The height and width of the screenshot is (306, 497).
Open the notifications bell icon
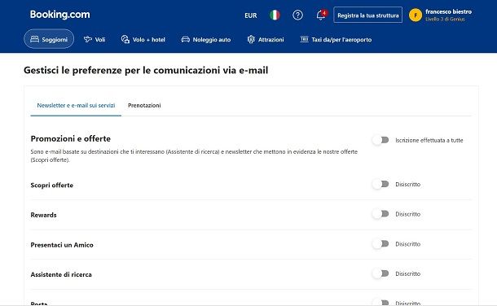pos(321,15)
